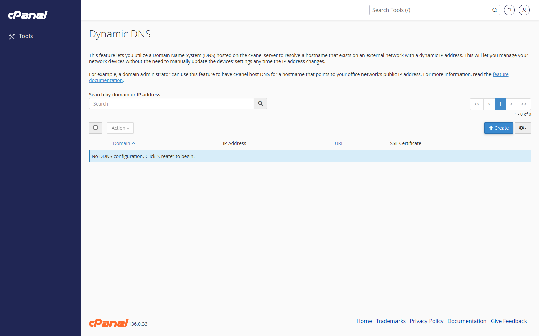The height and width of the screenshot is (336, 539).
Task: Open the Documentation footer link
Action: (467, 321)
